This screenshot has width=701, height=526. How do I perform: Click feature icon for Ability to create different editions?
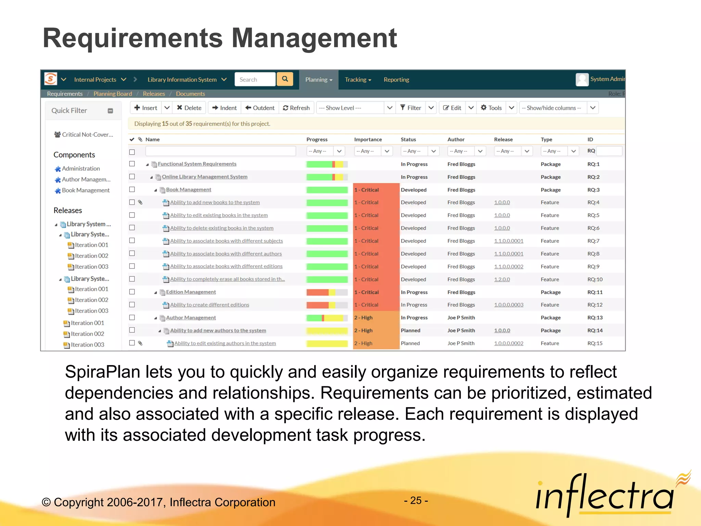pyautogui.click(x=166, y=305)
